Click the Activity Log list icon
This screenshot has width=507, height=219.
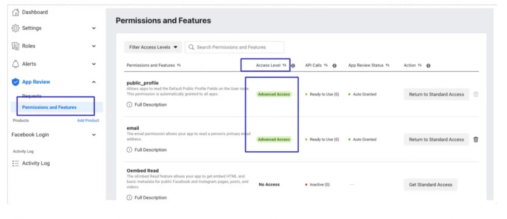point(16,163)
